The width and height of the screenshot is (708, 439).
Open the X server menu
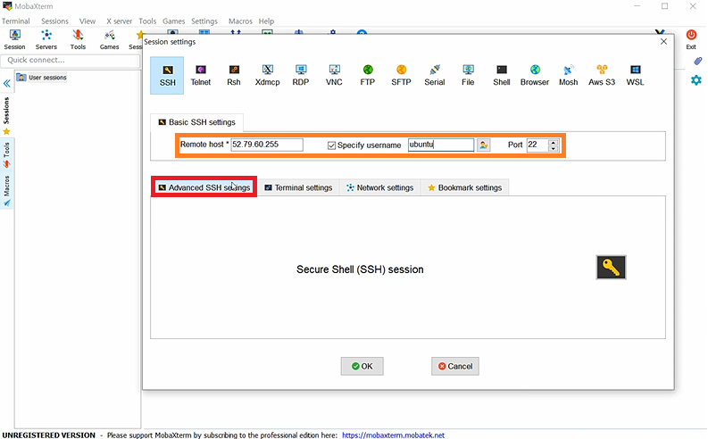120,21
